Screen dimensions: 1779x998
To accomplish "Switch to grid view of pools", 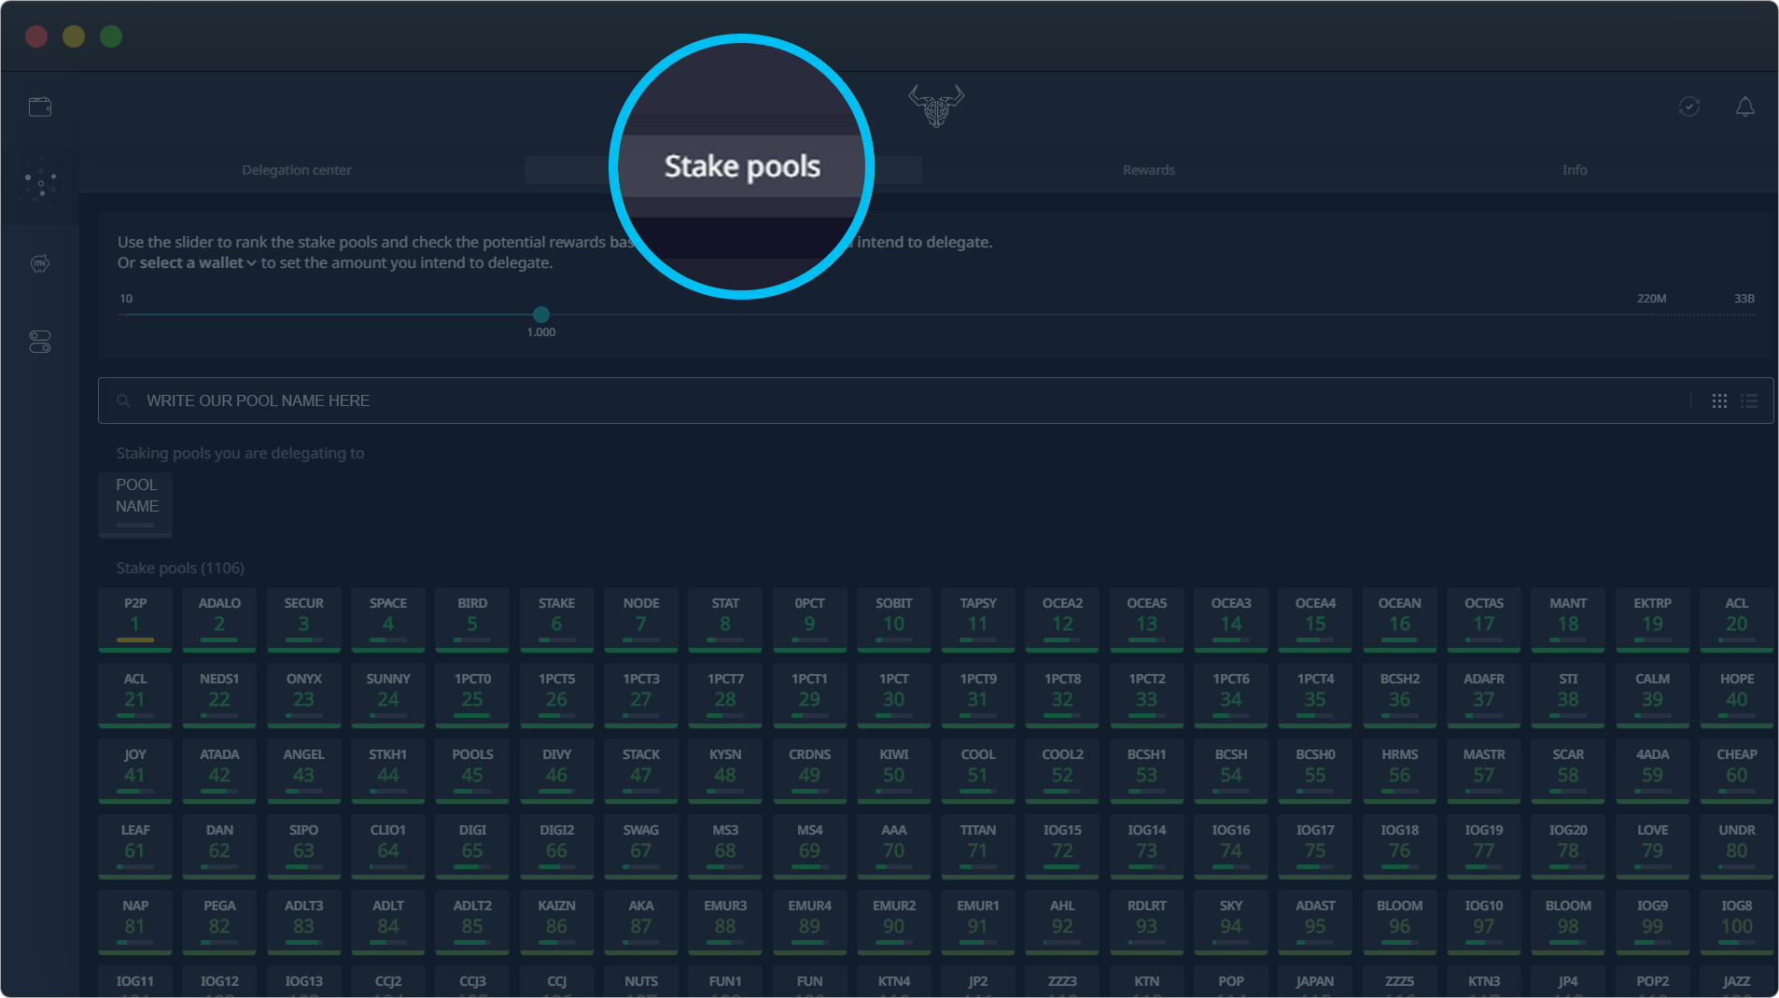I will [1719, 401].
